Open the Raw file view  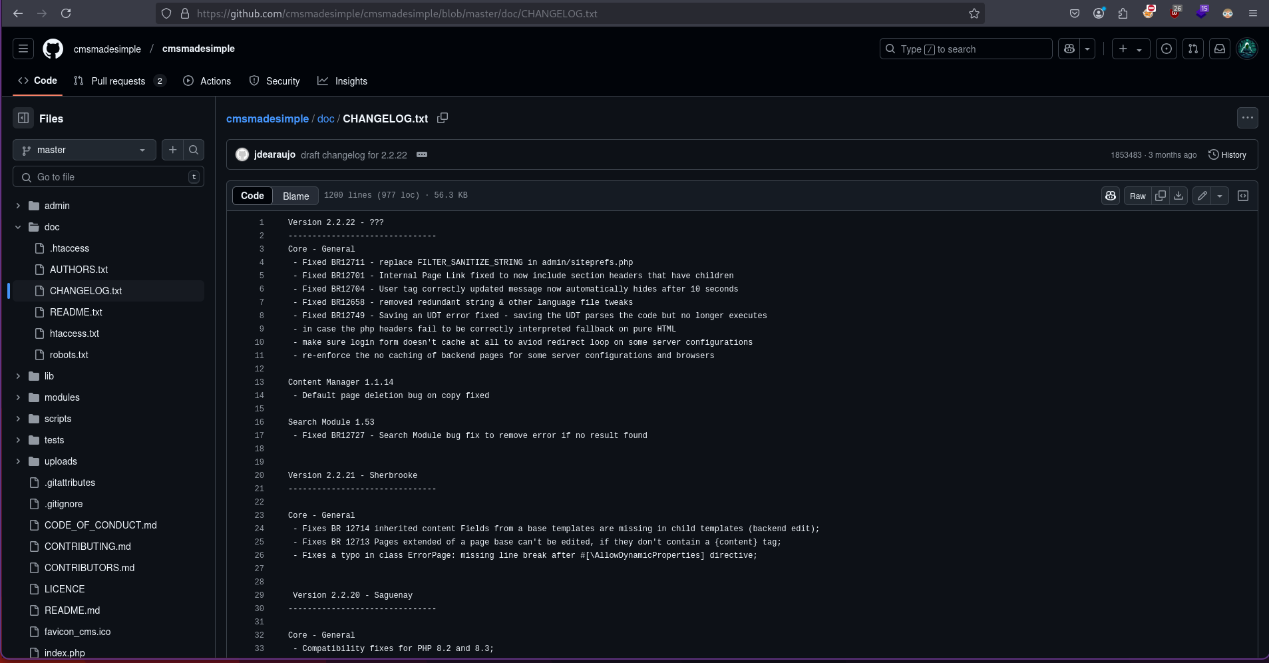click(x=1138, y=196)
